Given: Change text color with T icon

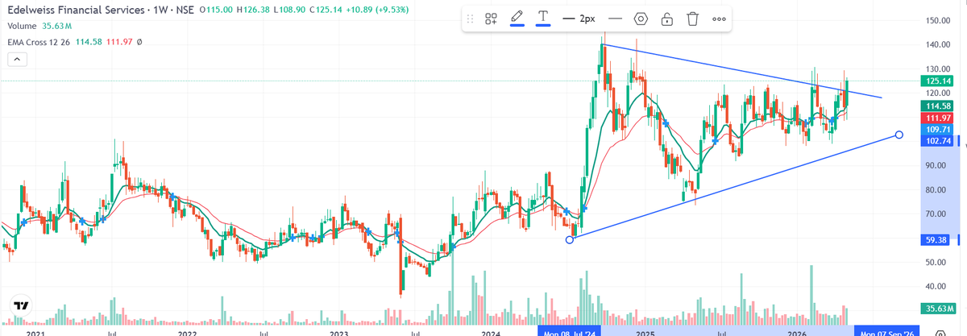Looking at the screenshot, I should 543,18.
